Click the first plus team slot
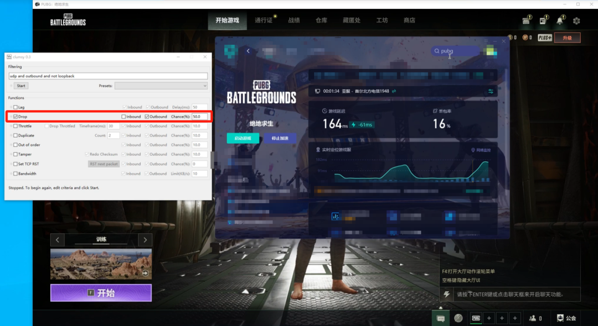The height and width of the screenshot is (326, 598). (489, 318)
